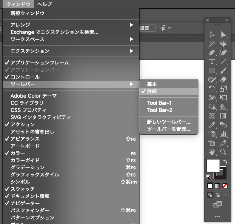Expand the ツールバー submenu
Viewport: 235px width, 224px height.
click(x=71, y=84)
